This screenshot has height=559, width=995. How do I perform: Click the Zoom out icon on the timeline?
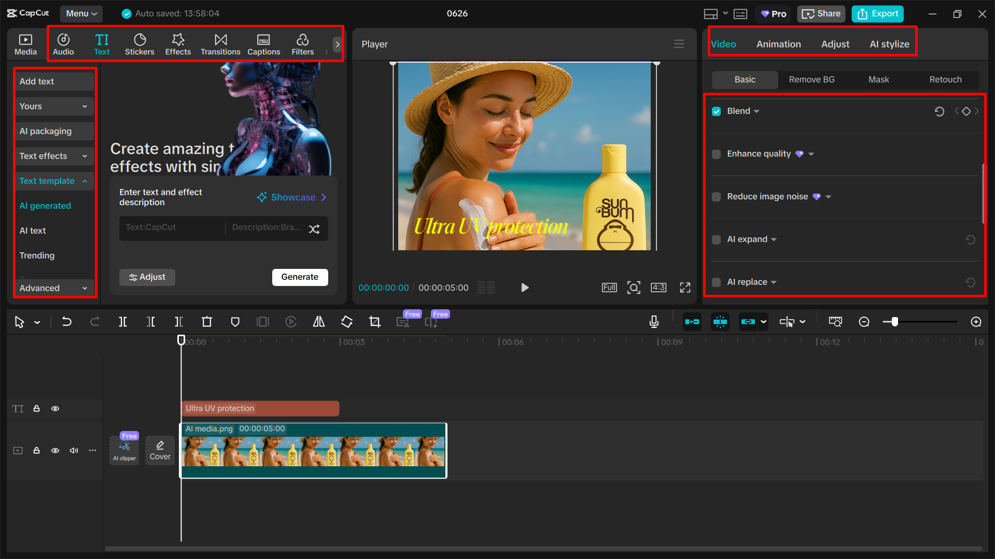coord(864,322)
